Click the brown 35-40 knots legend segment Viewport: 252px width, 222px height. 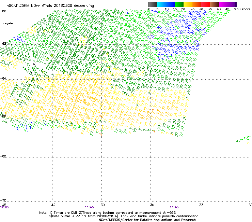(215, 4)
